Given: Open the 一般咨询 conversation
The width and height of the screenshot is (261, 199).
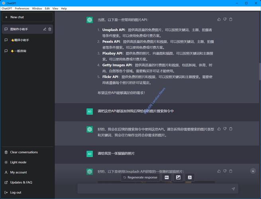Looking at the screenshot, I should coord(27,51).
